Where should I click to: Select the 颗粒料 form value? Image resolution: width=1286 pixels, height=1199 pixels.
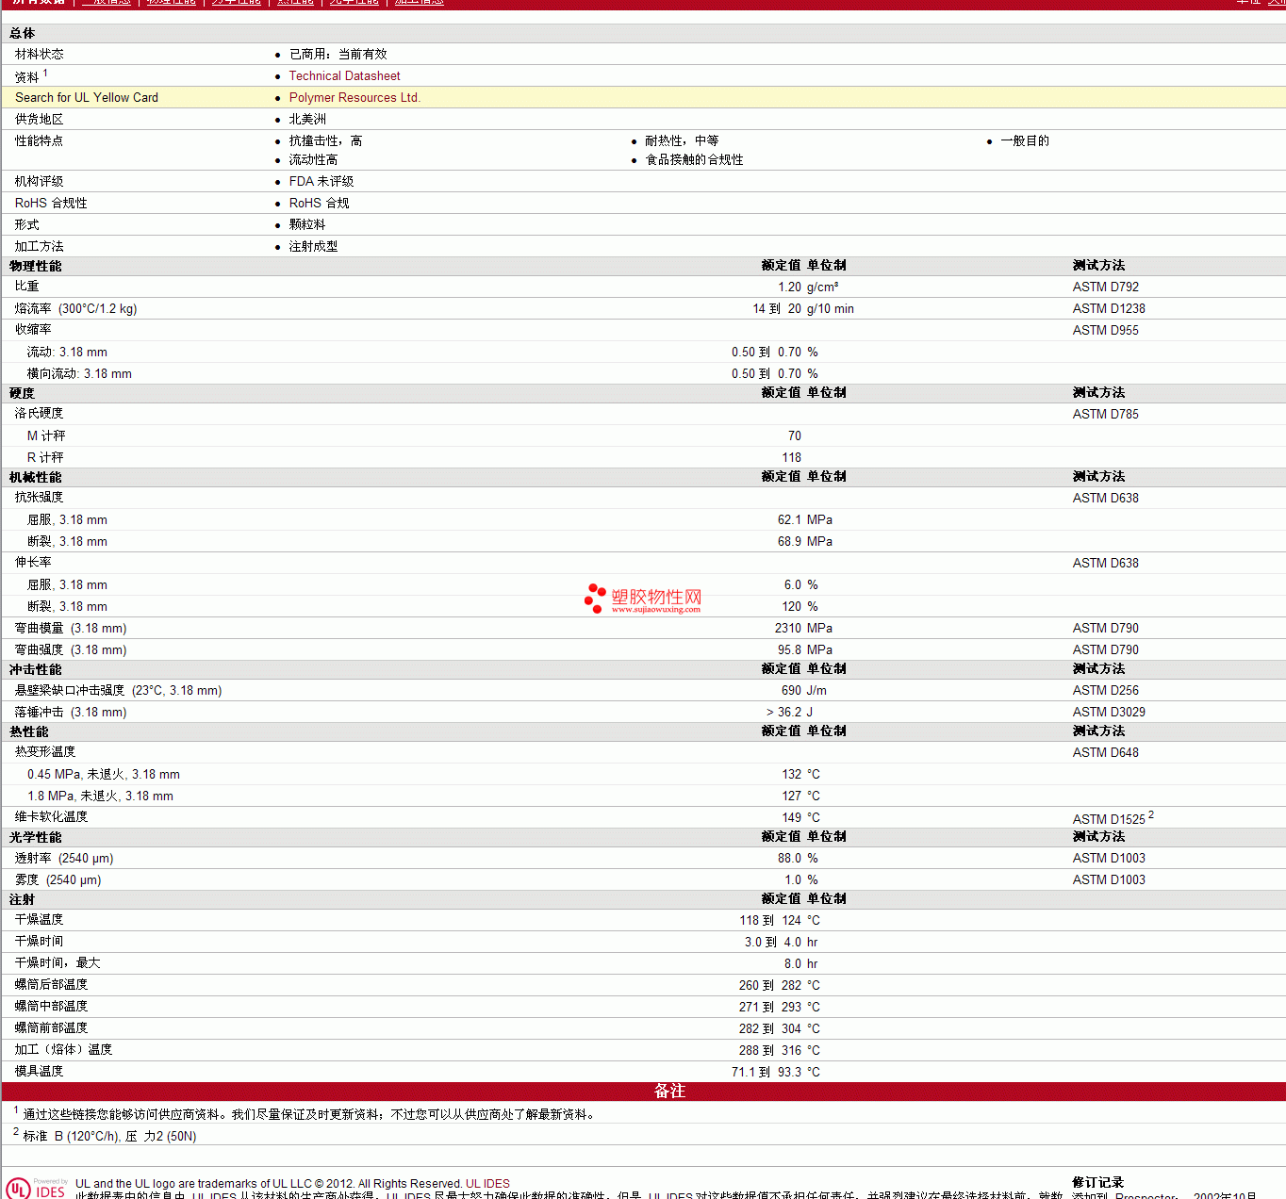[307, 225]
